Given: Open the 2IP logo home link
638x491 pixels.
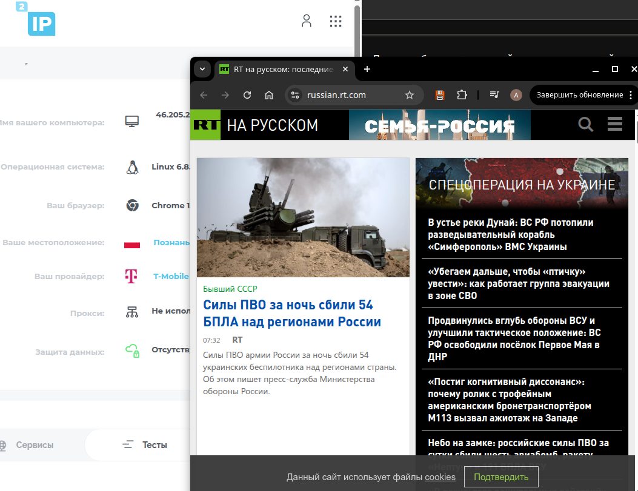Looking at the screenshot, I should click(35, 19).
